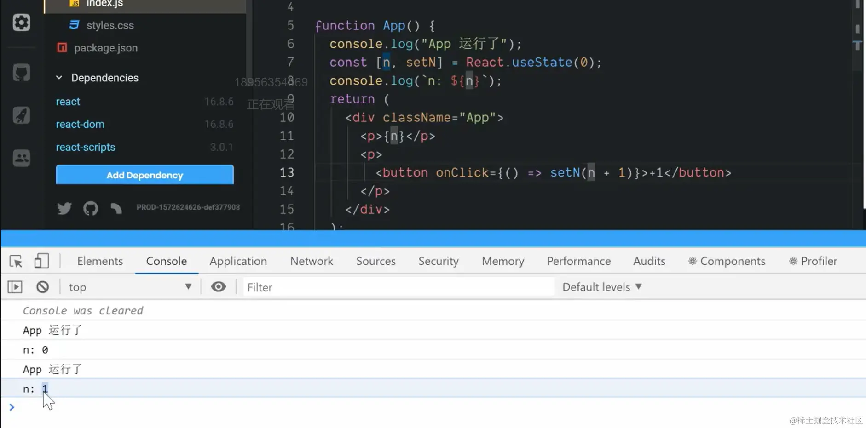Select the package.json file
Viewport: 866px width, 428px height.
pyautogui.click(x=106, y=48)
